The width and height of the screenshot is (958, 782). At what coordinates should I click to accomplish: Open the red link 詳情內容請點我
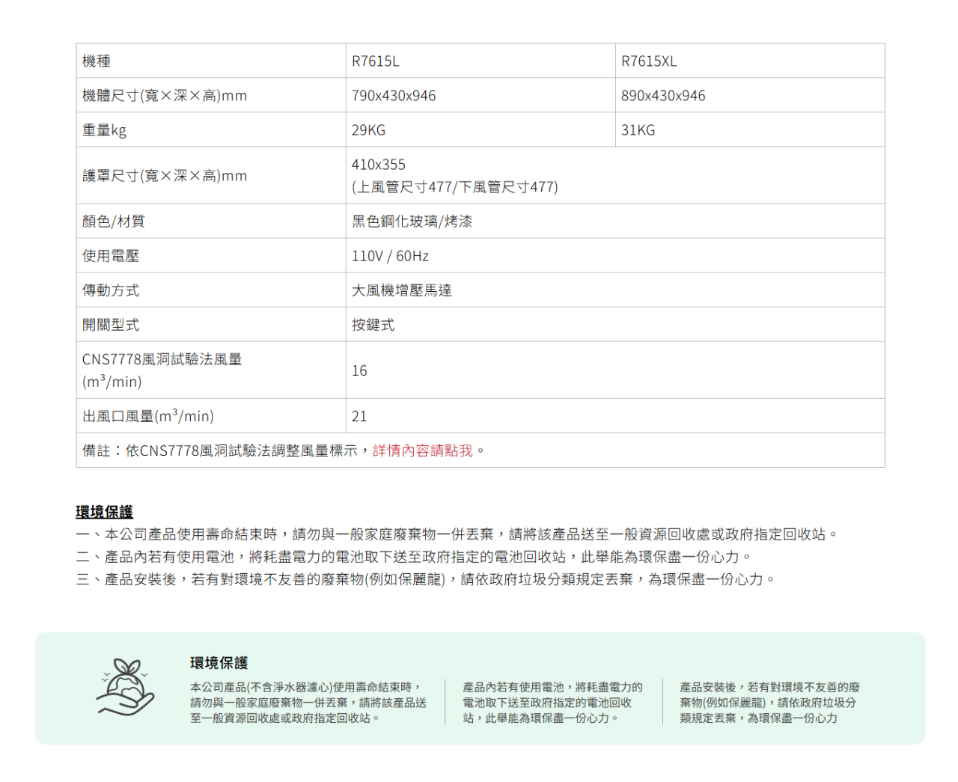(x=423, y=450)
